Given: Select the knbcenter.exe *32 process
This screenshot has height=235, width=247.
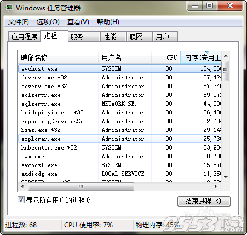Looking at the screenshot, I should point(120,147).
